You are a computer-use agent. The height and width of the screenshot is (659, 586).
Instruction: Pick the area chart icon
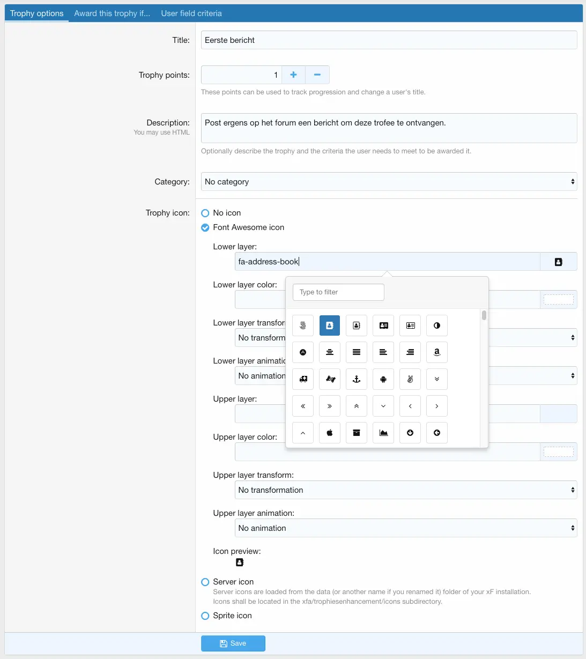[383, 433]
